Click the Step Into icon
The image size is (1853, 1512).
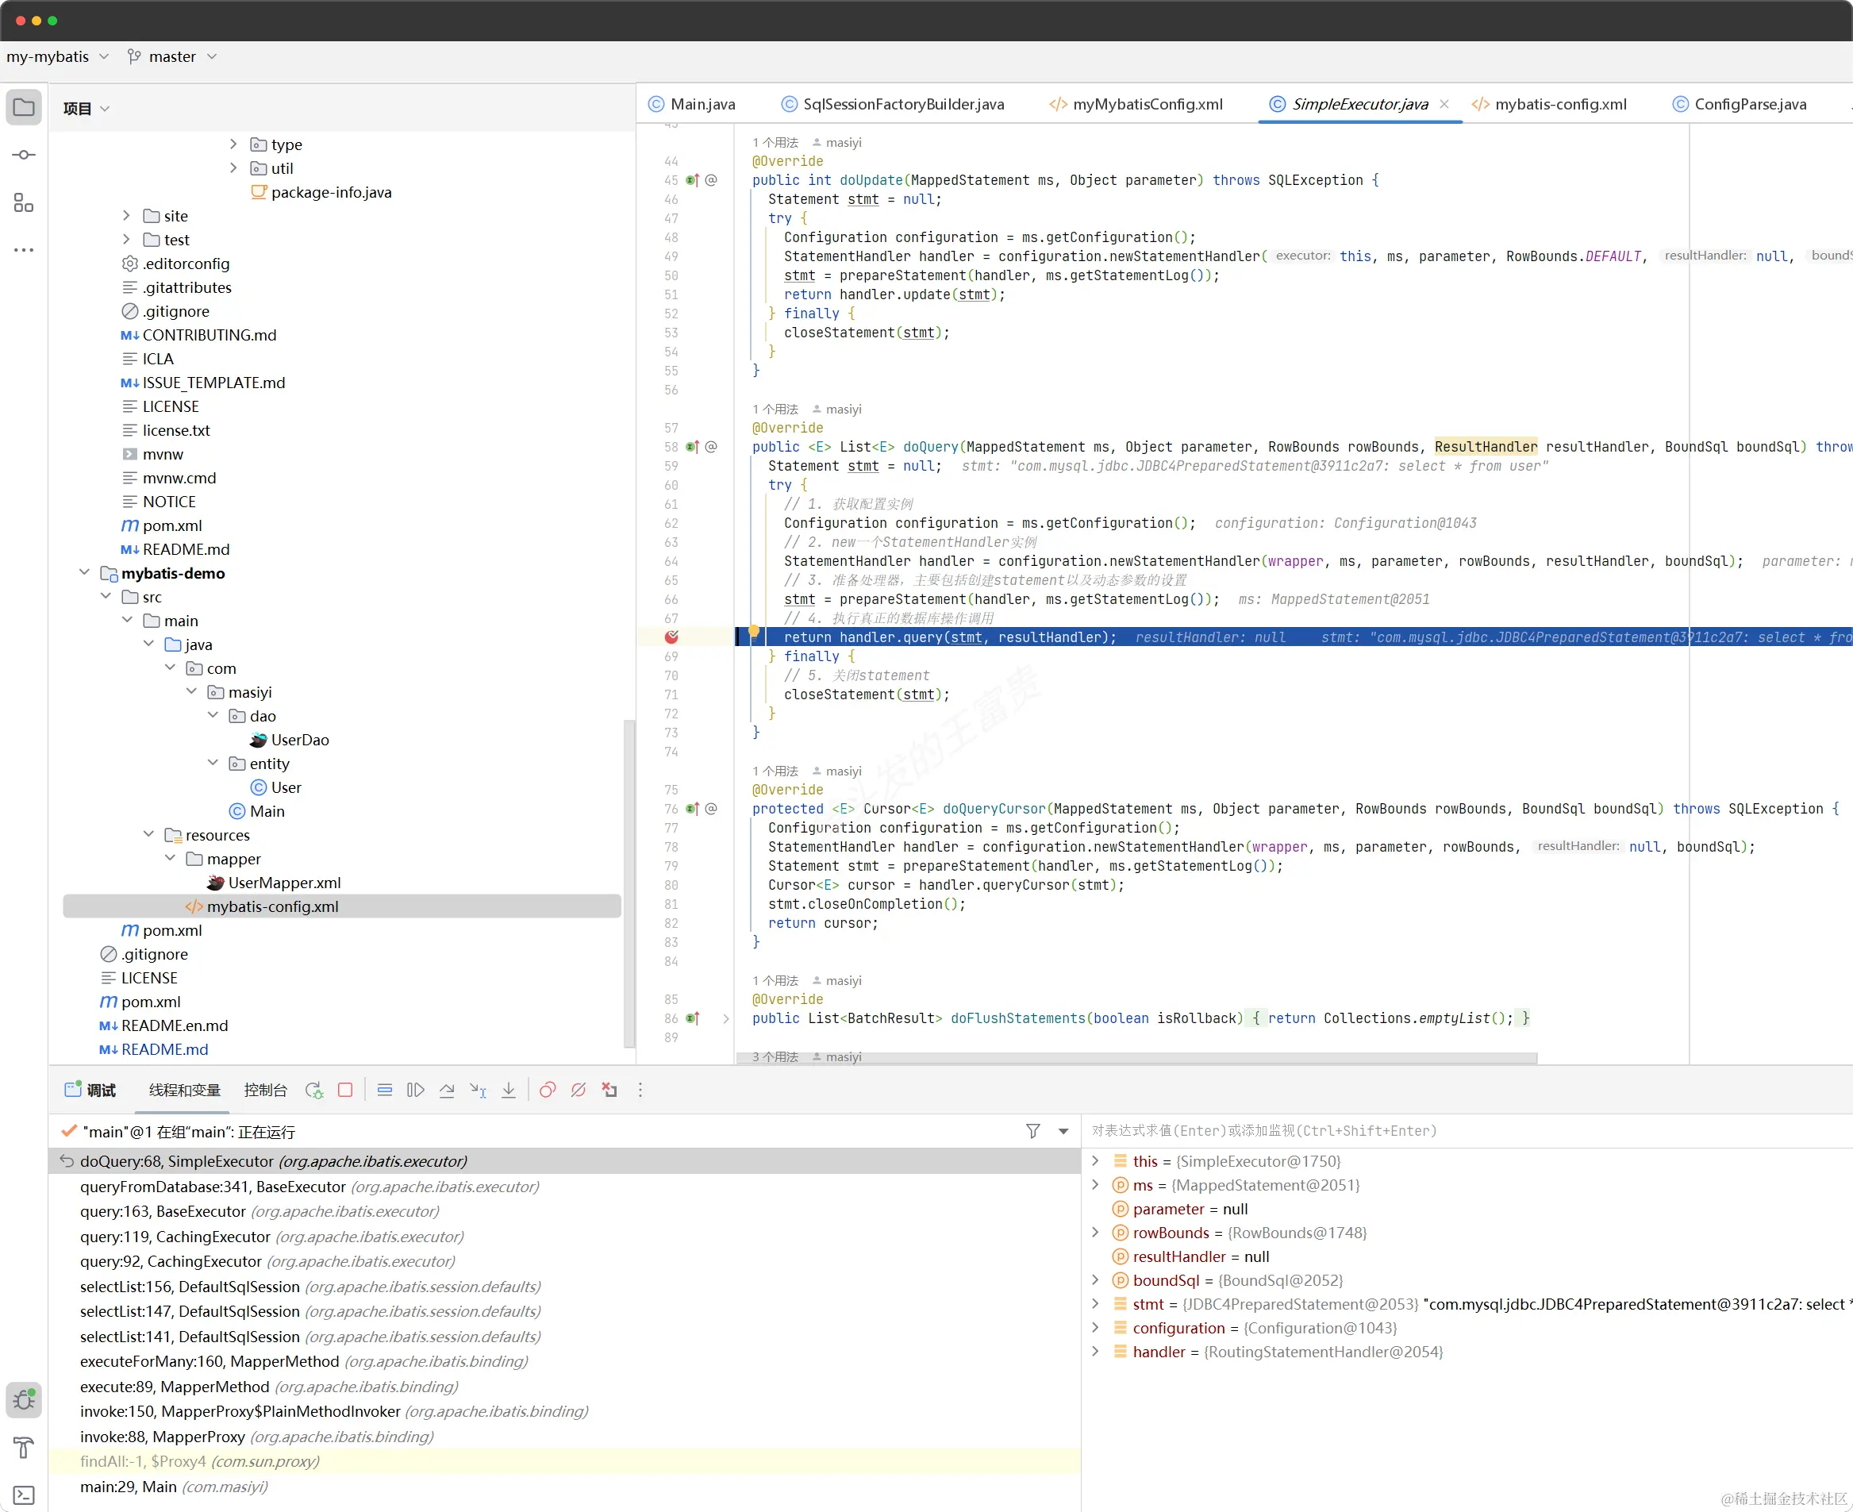(x=509, y=1091)
